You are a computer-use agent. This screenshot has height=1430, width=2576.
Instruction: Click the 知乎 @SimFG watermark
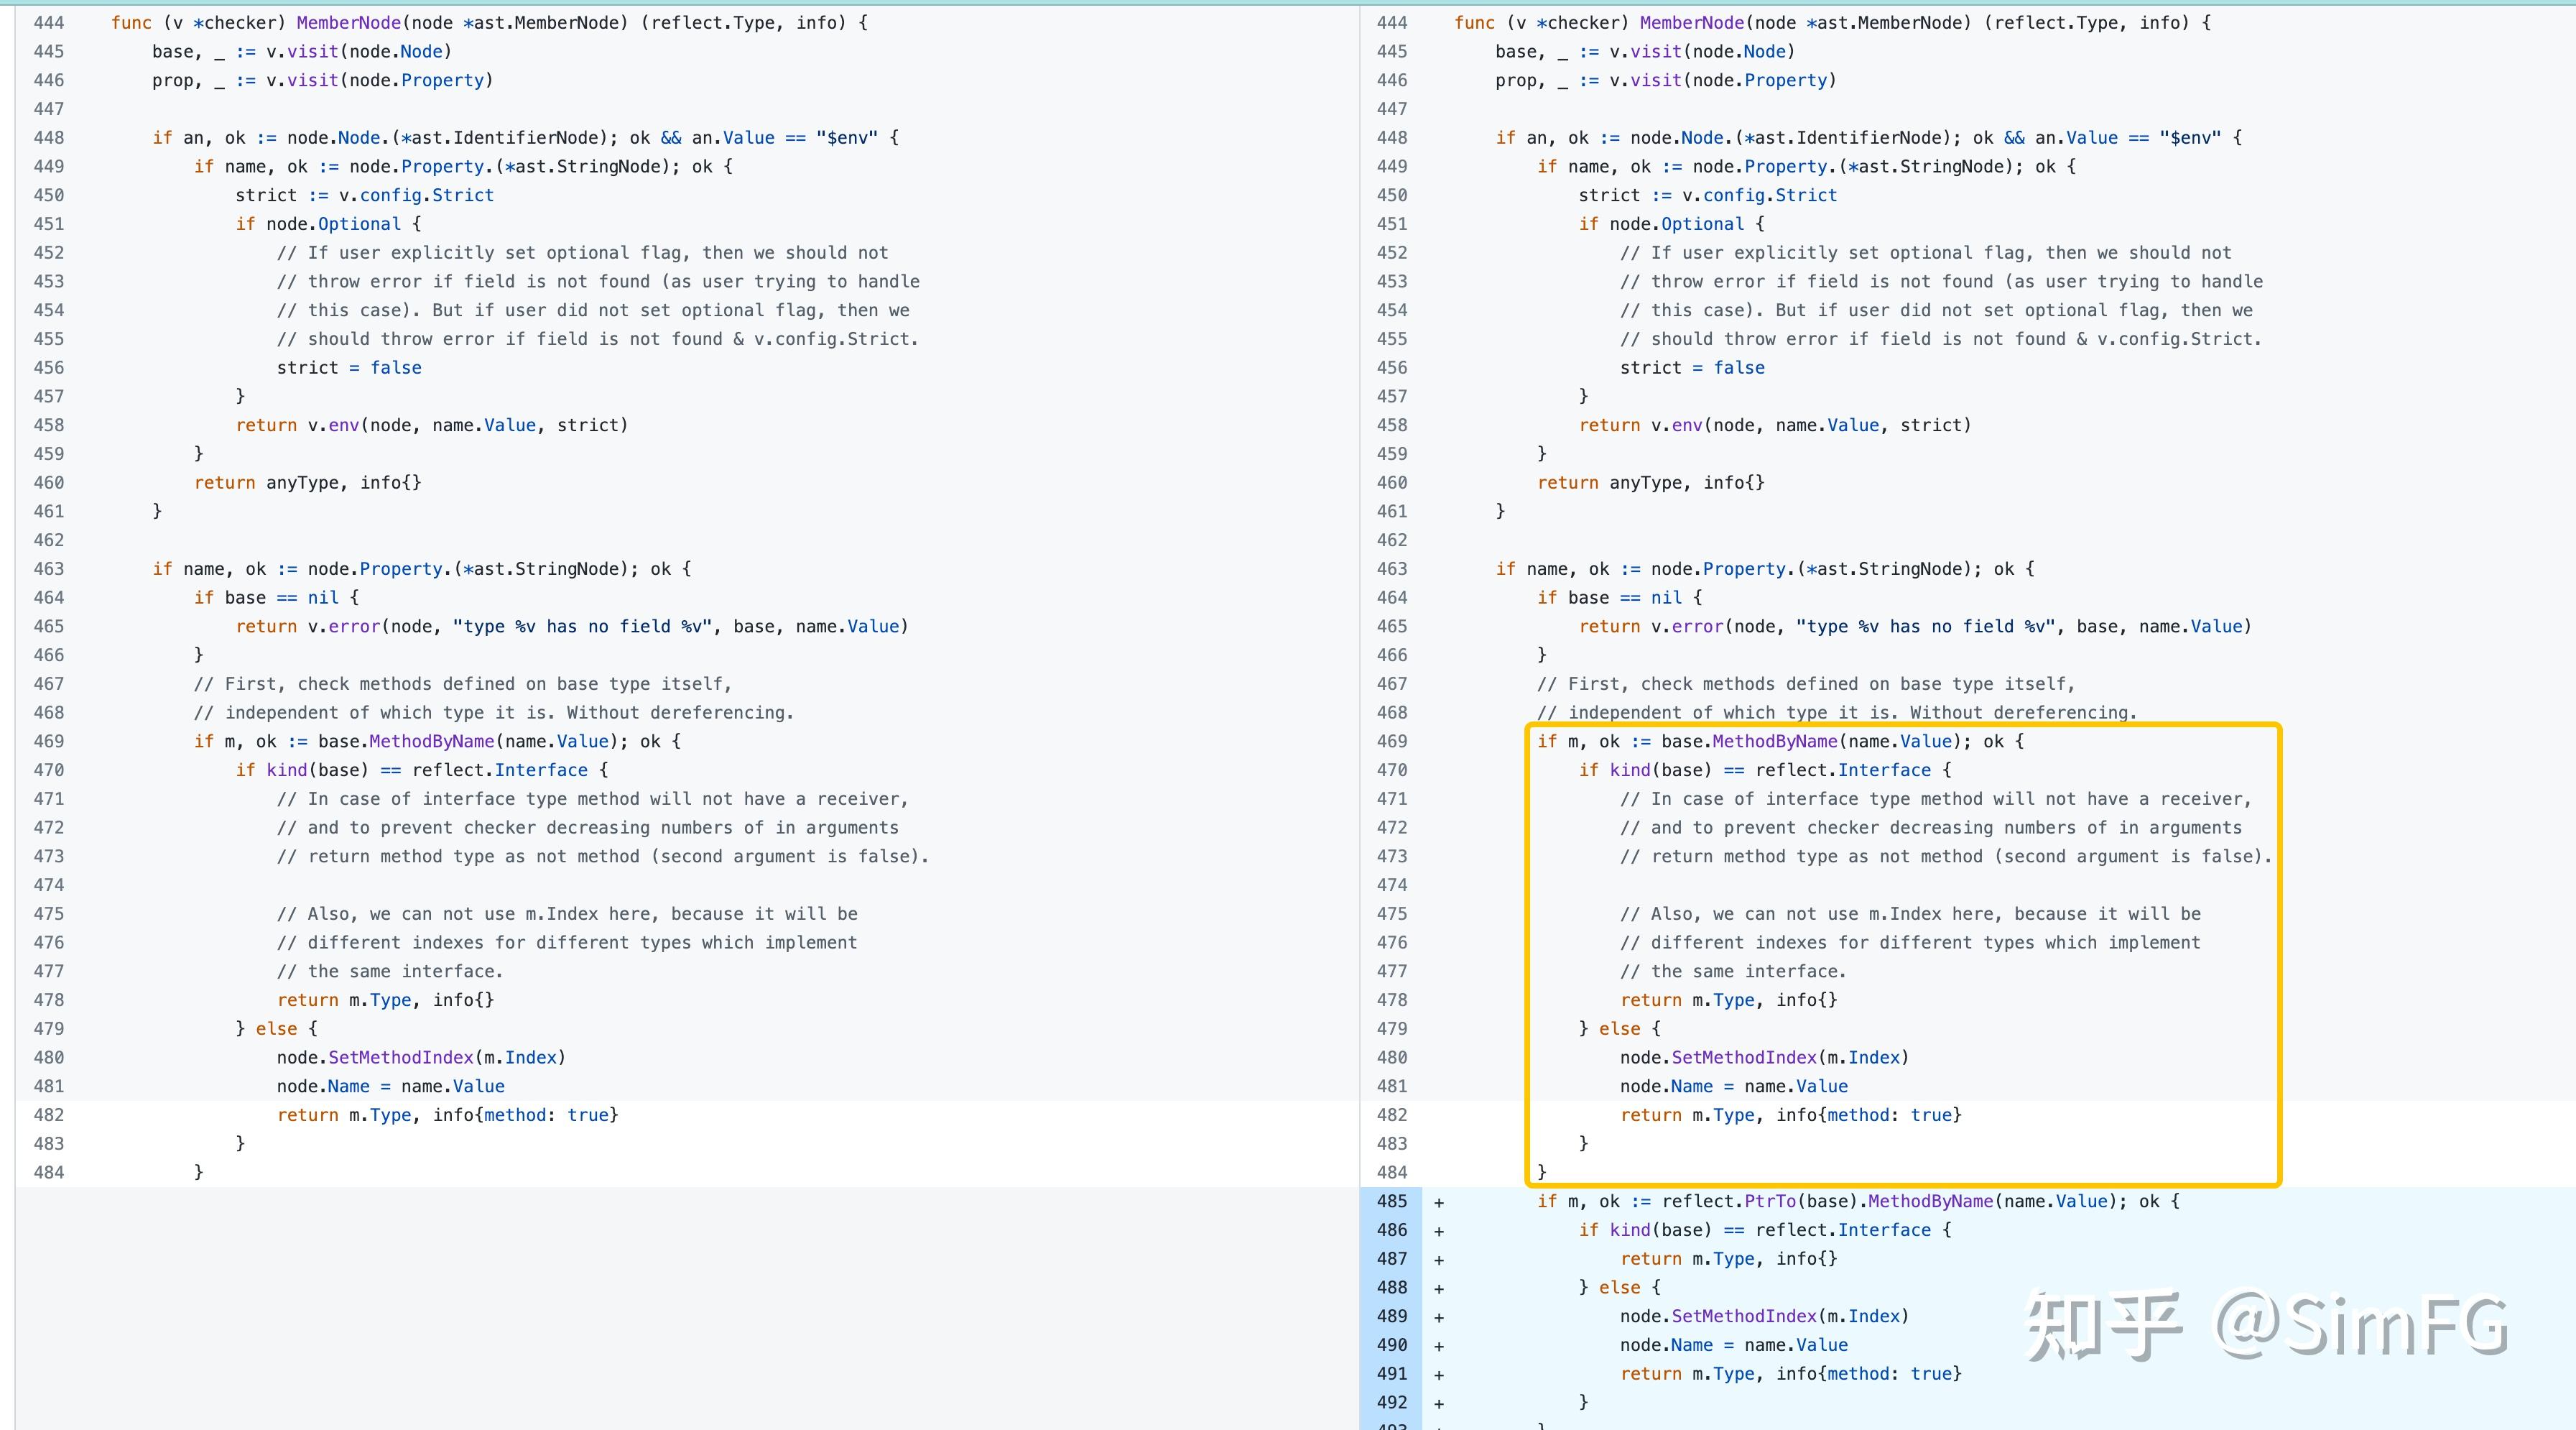(x=2265, y=1325)
